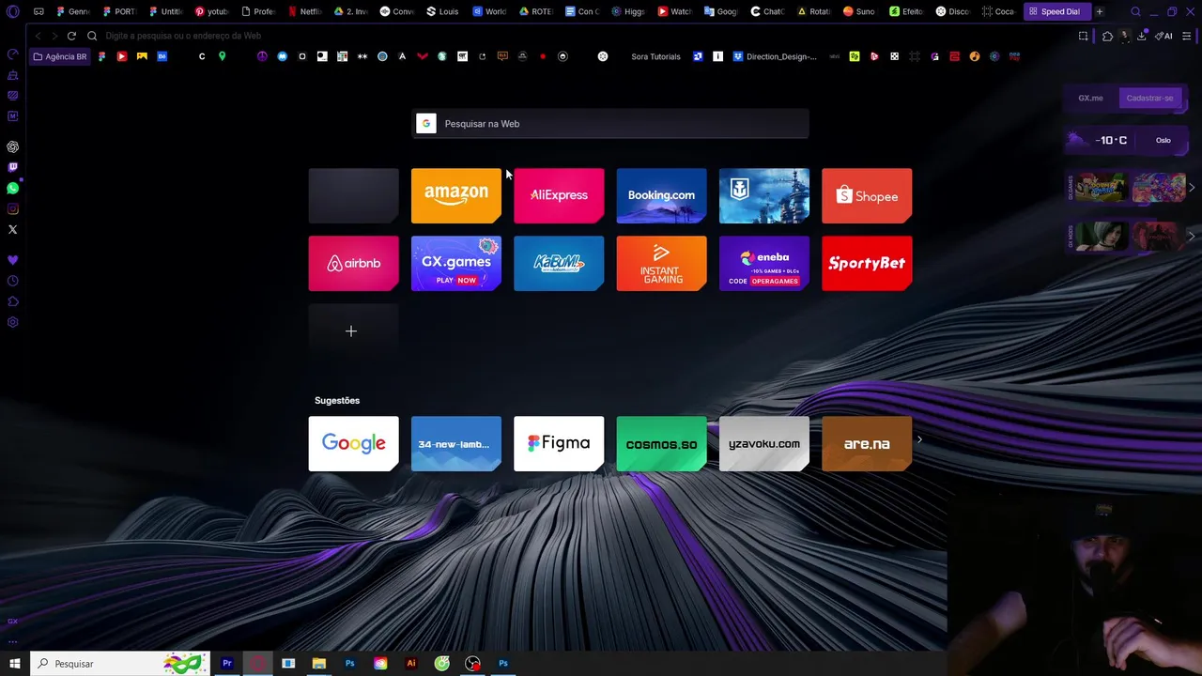This screenshot has height=676, width=1202.
Task: Open the AI assistant toolbar button
Action: point(1163,36)
